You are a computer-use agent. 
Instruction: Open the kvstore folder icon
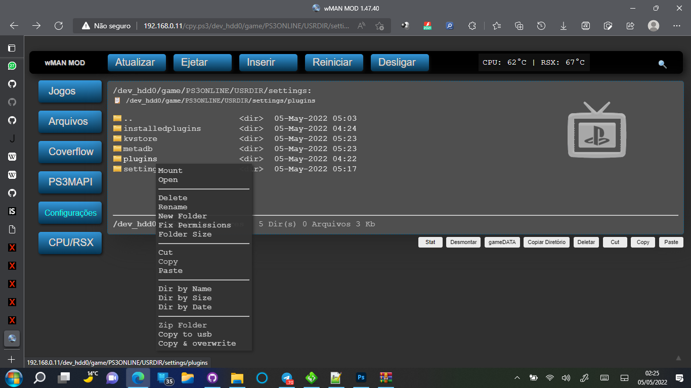[118, 138]
